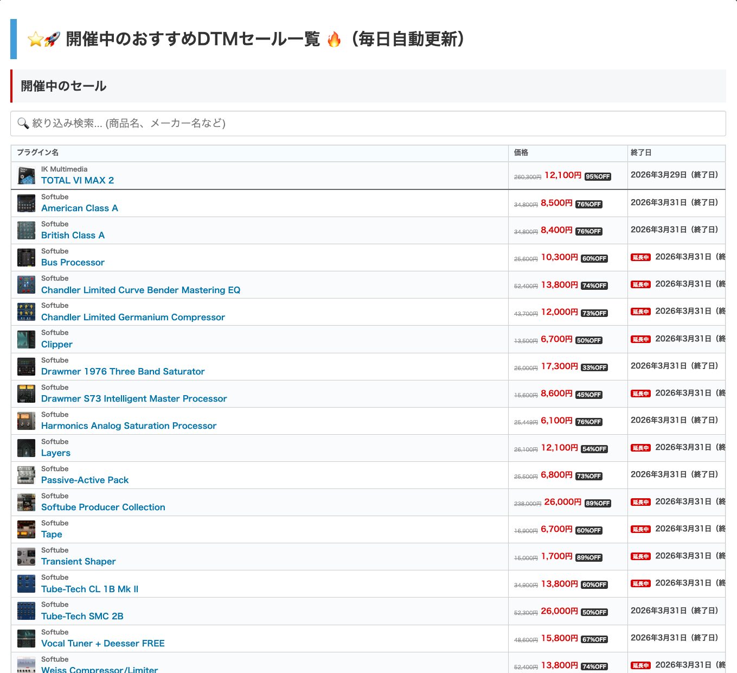Click the Drawmer 1976 Saturator thumbnail
The image size is (737, 673).
point(26,366)
